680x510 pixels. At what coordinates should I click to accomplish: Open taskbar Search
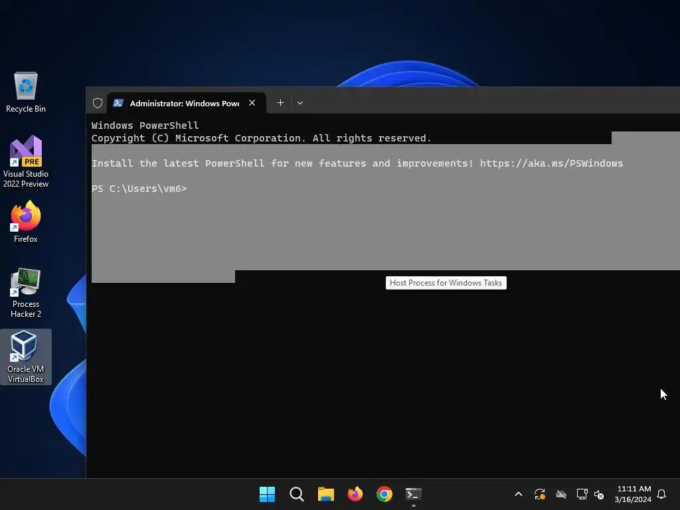tap(297, 494)
